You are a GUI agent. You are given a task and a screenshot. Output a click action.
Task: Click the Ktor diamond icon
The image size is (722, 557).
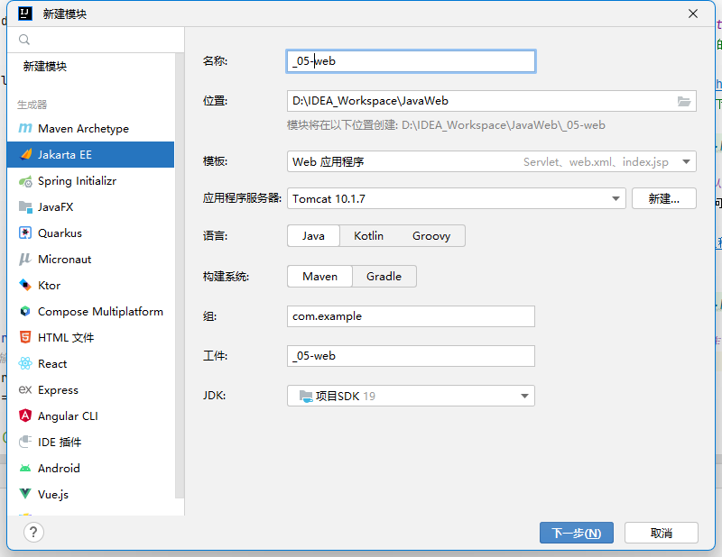tap(25, 285)
